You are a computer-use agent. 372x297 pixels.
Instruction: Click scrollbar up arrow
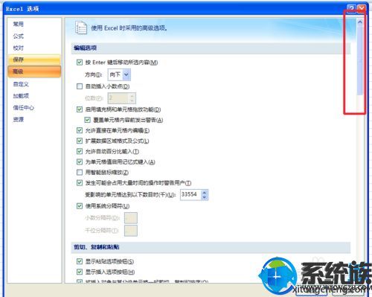pos(360,22)
